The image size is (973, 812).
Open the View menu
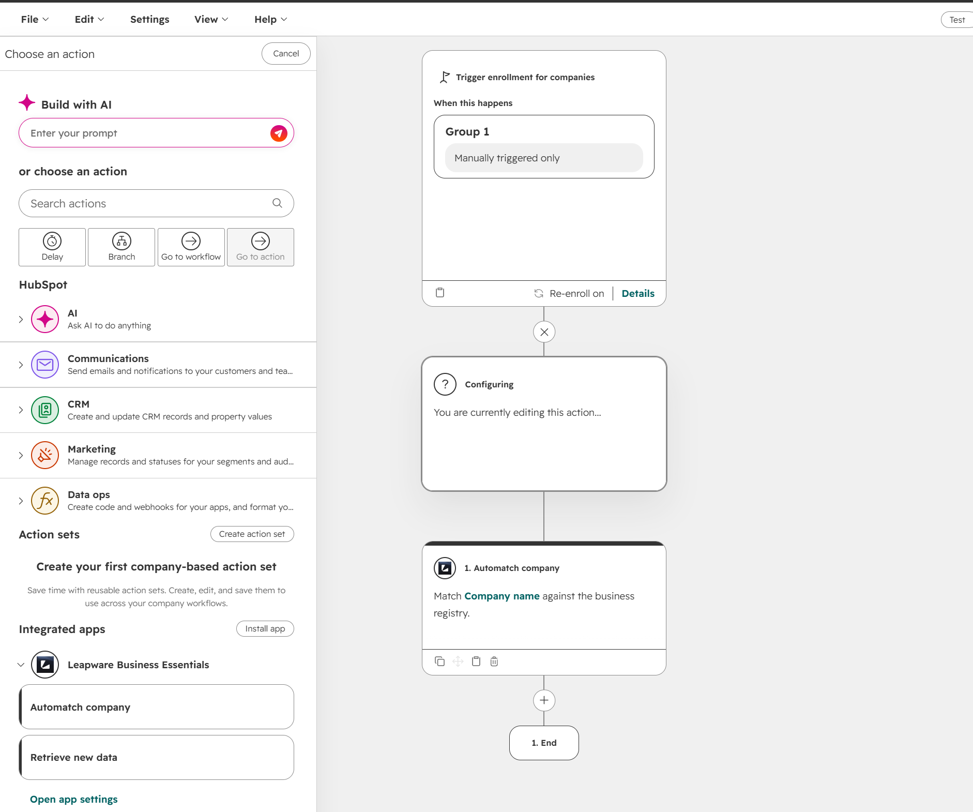click(x=211, y=19)
